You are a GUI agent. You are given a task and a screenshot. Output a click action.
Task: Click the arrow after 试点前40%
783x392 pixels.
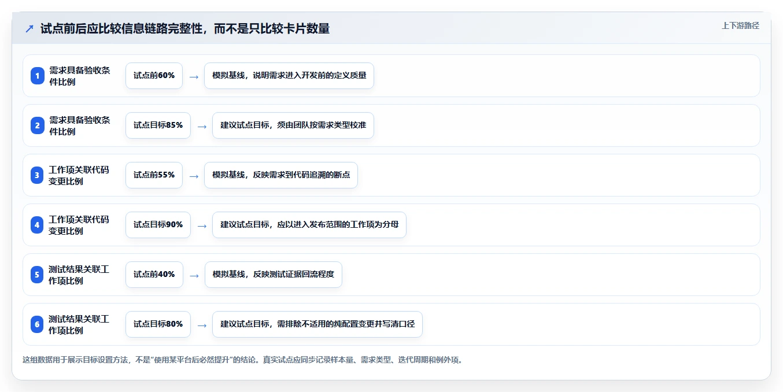(194, 275)
